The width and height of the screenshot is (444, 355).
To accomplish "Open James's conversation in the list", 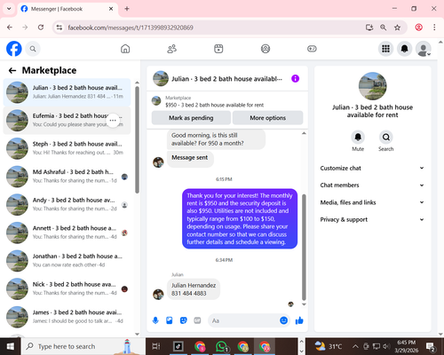I will 67,317.
